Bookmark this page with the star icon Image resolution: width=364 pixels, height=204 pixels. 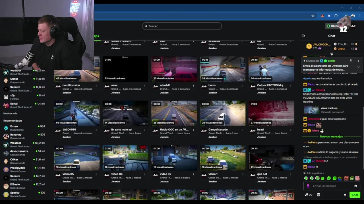(x=313, y=16)
